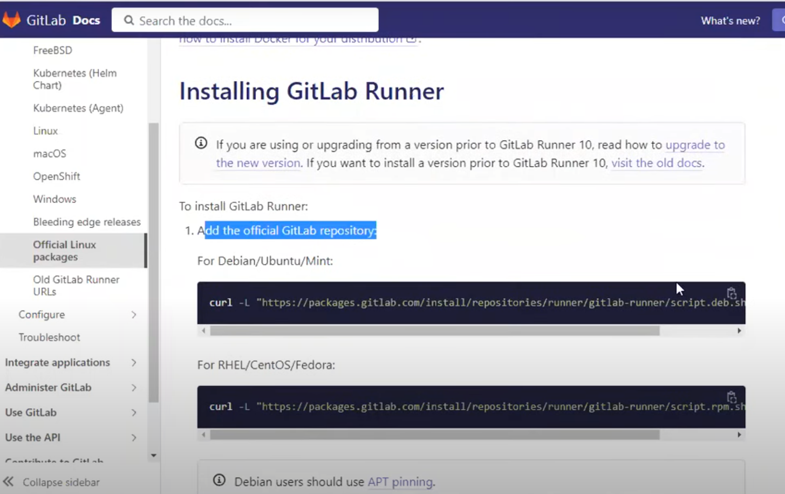
Task: Open the FreeBSD sidebar page
Action: point(52,50)
